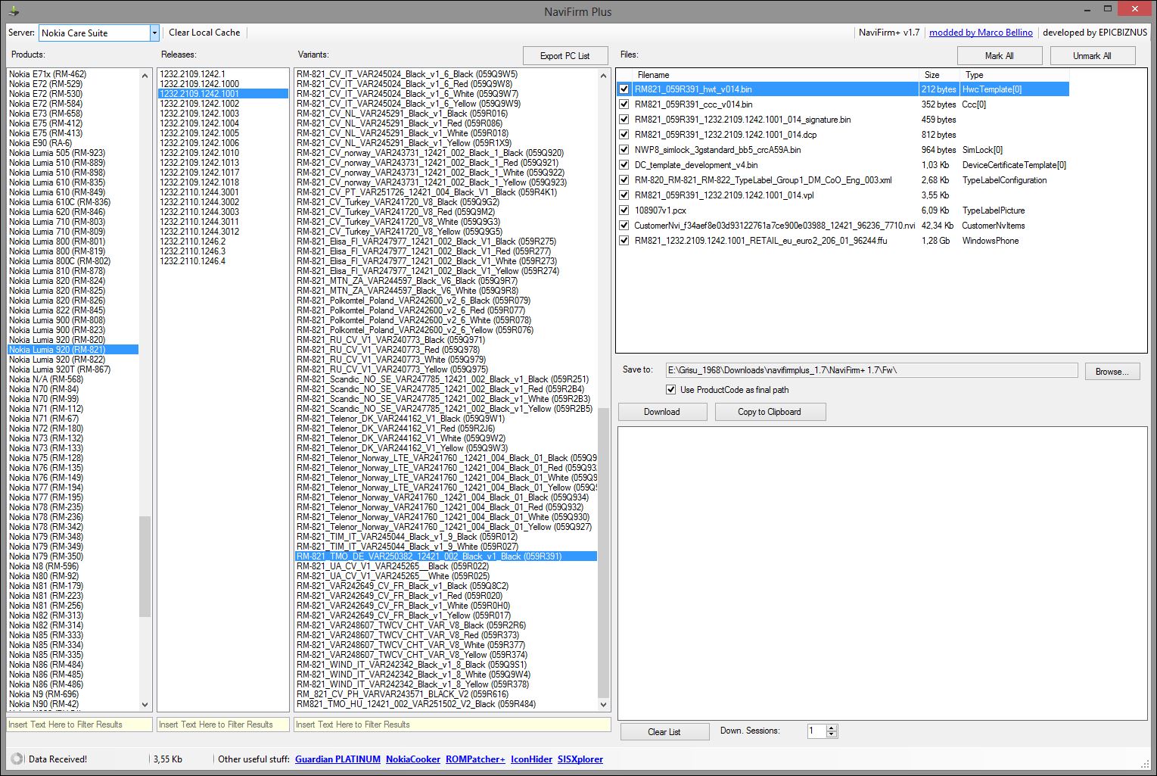Click the Type column header
This screenshot has height=776, width=1157.
tap(1014, 75)
